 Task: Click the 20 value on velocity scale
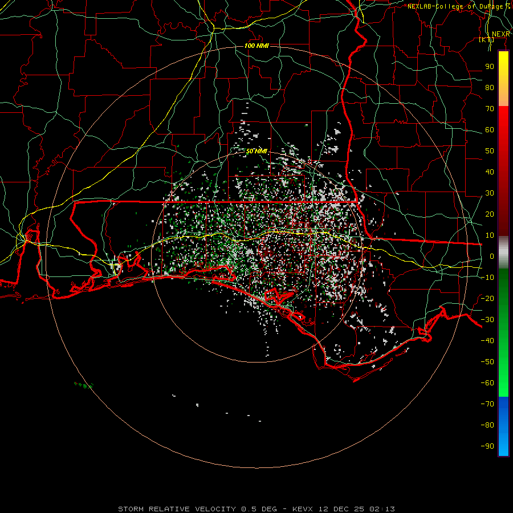490,214
